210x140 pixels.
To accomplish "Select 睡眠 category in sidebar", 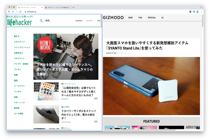I will click(16, 81).
